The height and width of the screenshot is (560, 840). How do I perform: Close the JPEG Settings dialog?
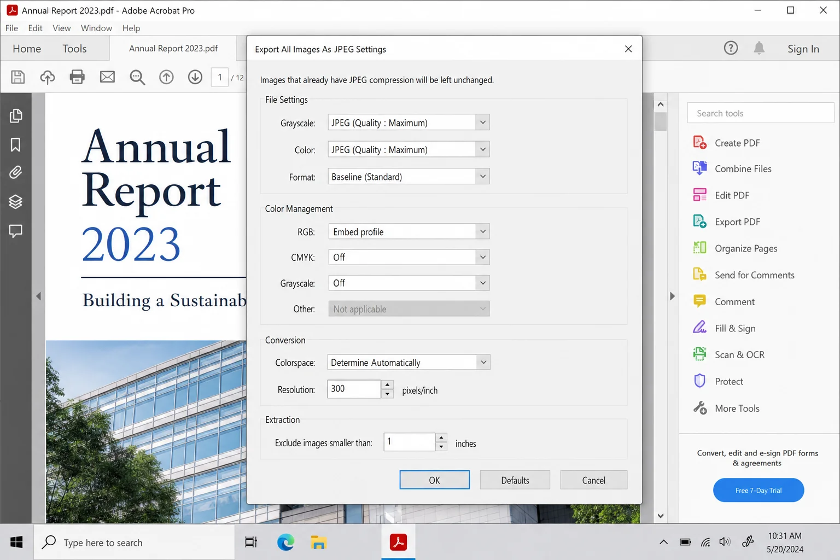click(628, 49)
